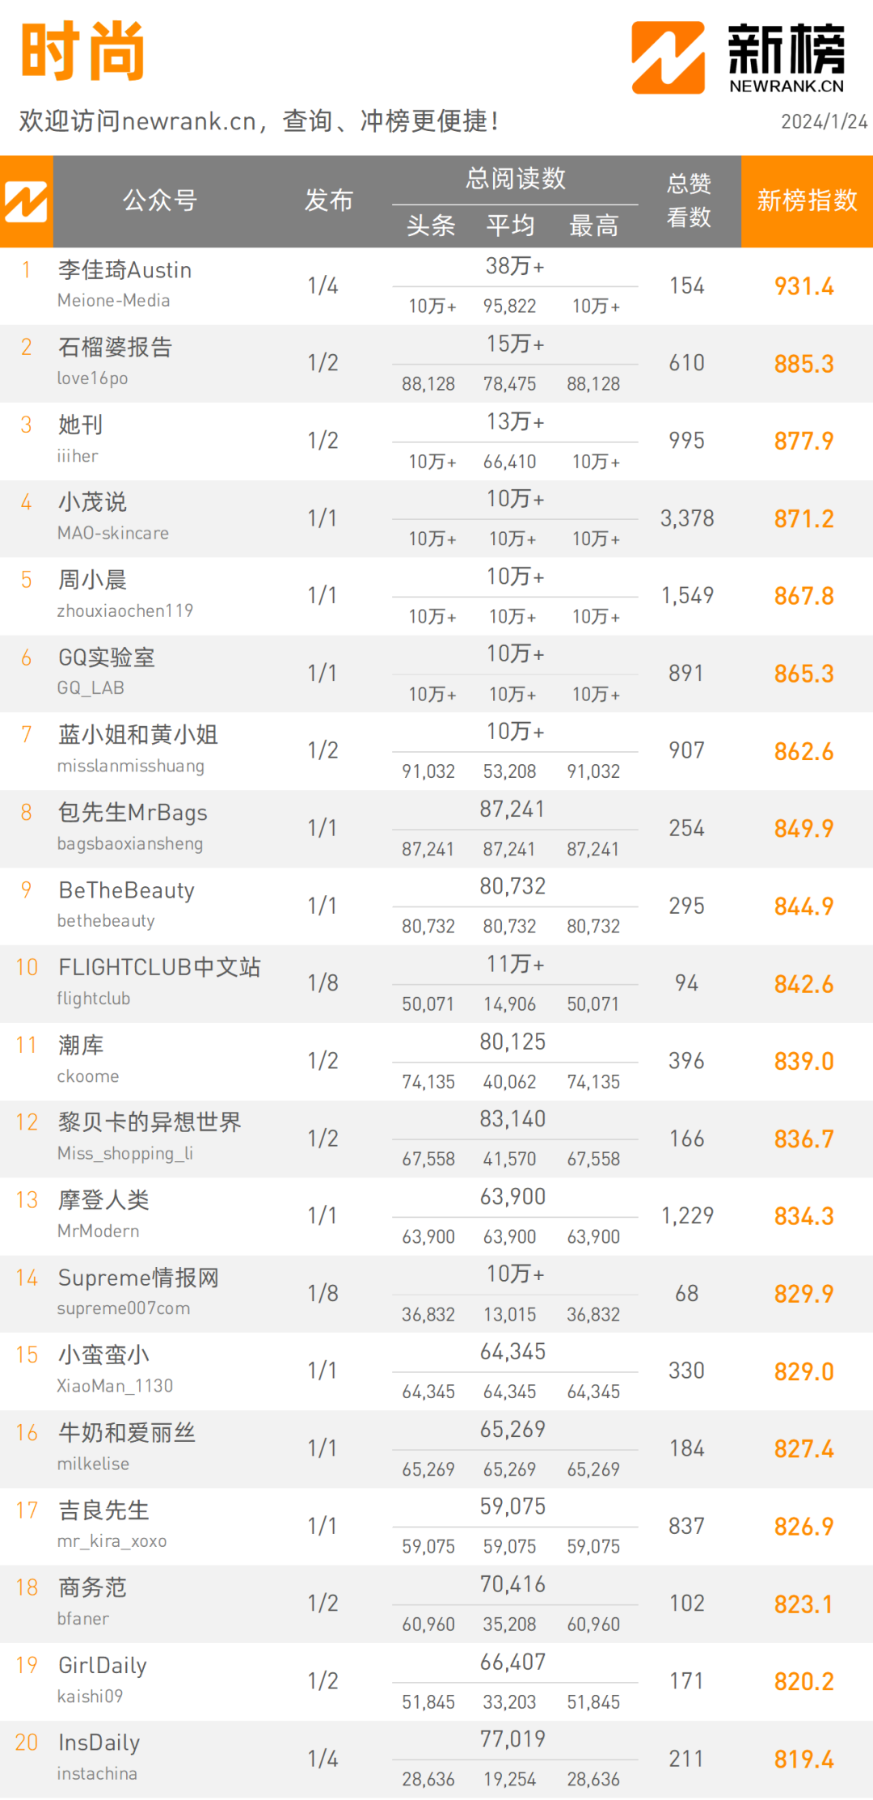Click the 头条 sub-header

(x=431, y=226)
